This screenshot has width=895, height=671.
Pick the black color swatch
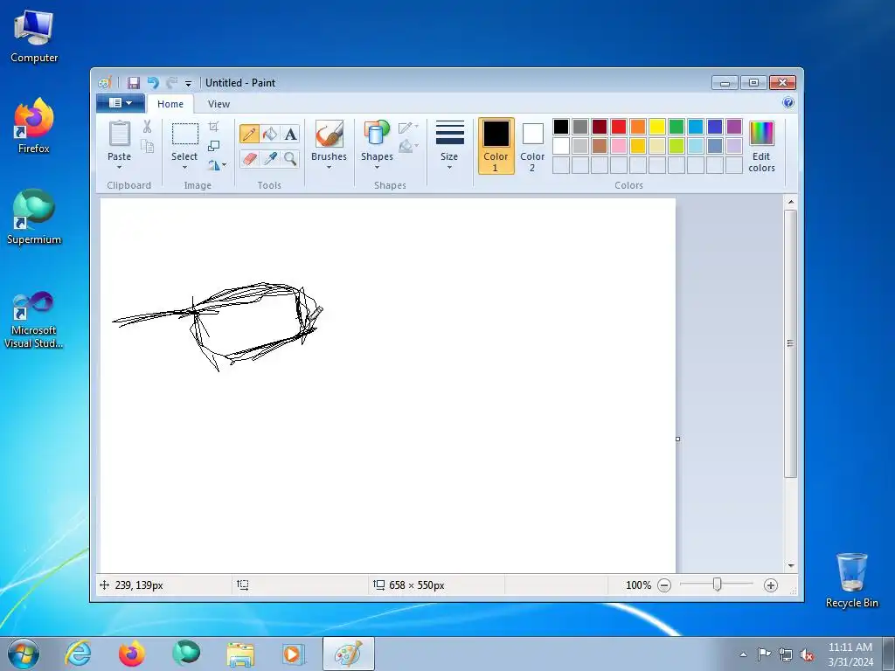561,127
